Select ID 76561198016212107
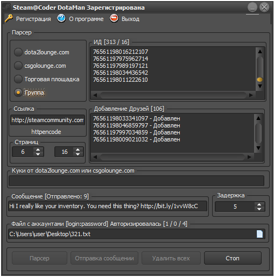Viewport: 274px width, 277px height. [121, 52]
